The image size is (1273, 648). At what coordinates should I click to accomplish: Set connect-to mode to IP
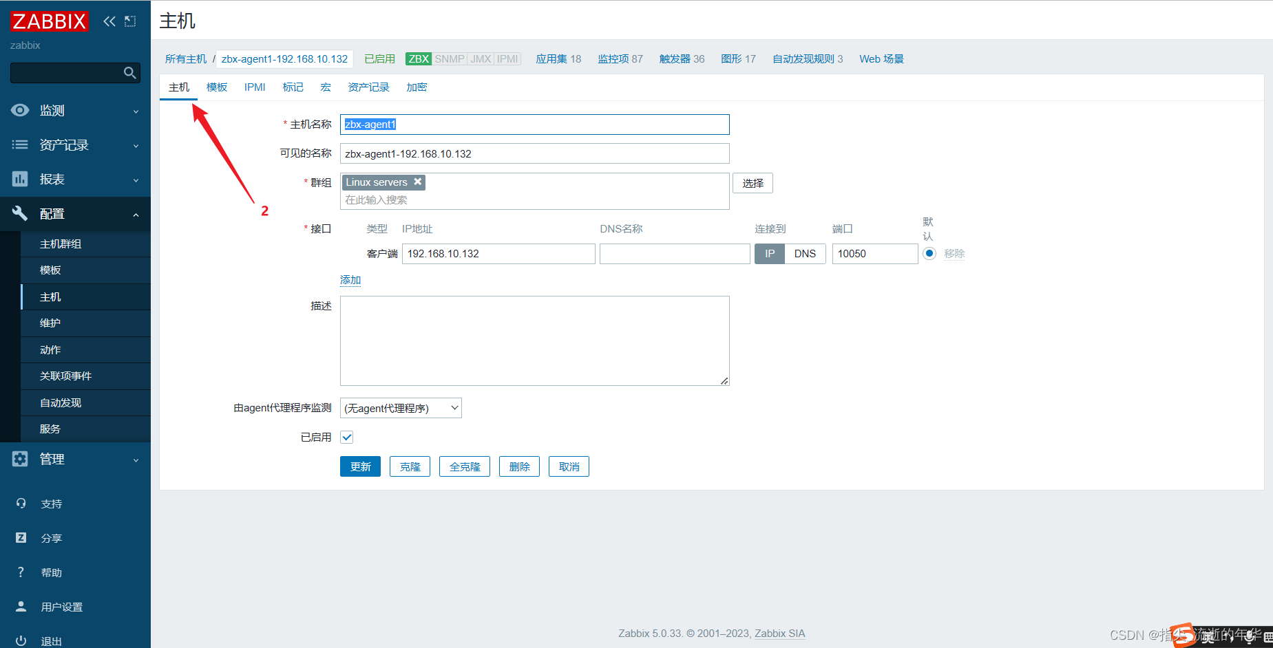770,254
